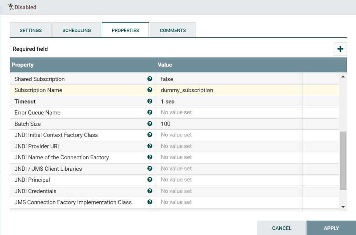Click help icon next to Shared Subscription
356x235 pixels.
pyautogui.click(x=150, y=79)
